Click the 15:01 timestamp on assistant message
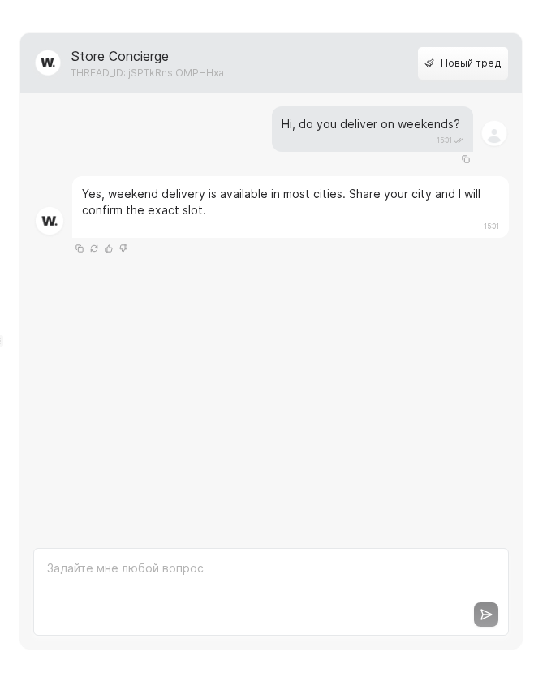The width and height of the screenshot is (547, 682). pos(491,227)
